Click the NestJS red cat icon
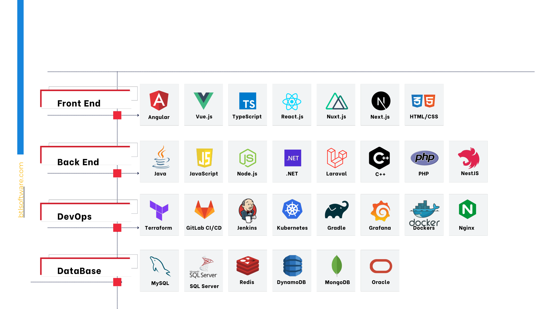This screenshot has height=309, width=549. pos(469,158)
